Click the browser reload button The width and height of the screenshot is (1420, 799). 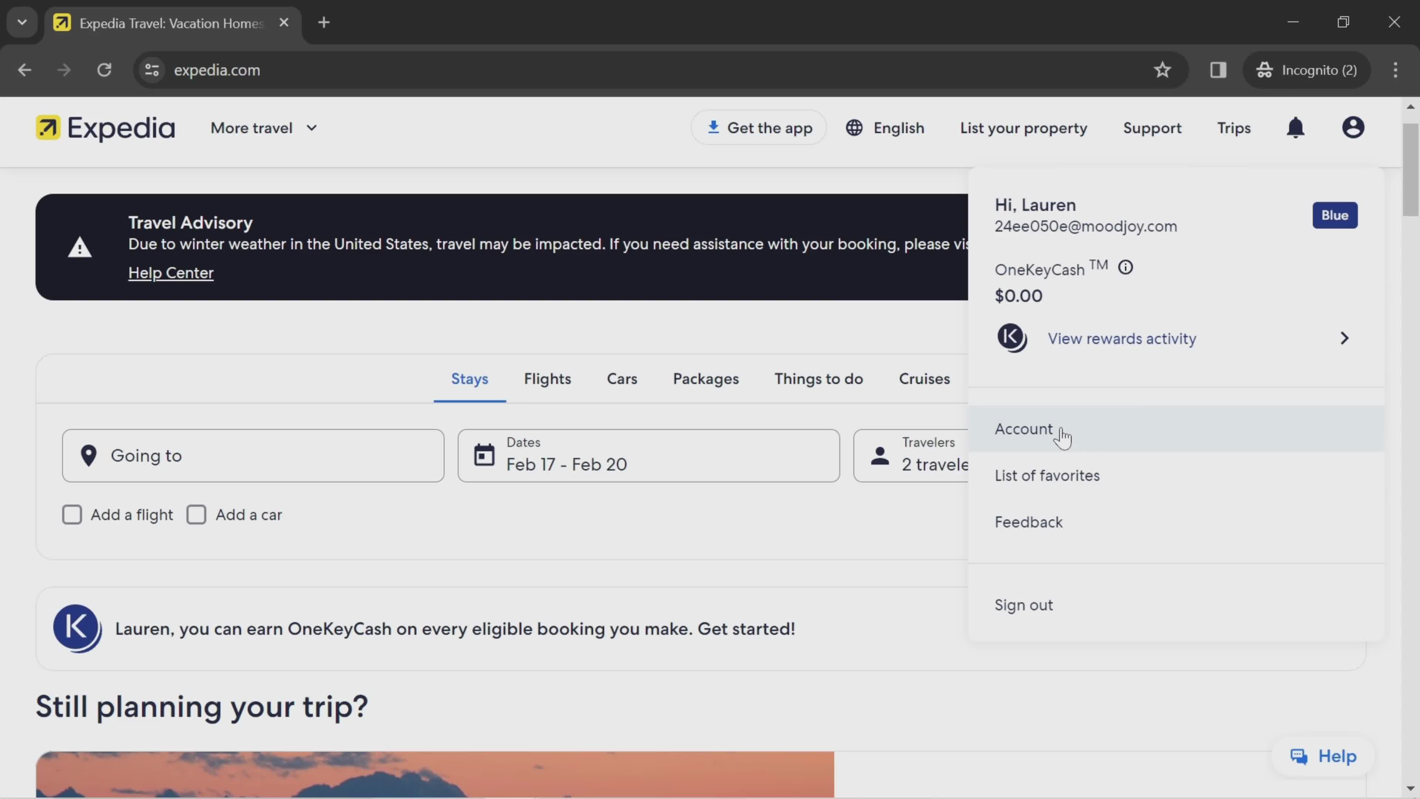pos(104,70)
